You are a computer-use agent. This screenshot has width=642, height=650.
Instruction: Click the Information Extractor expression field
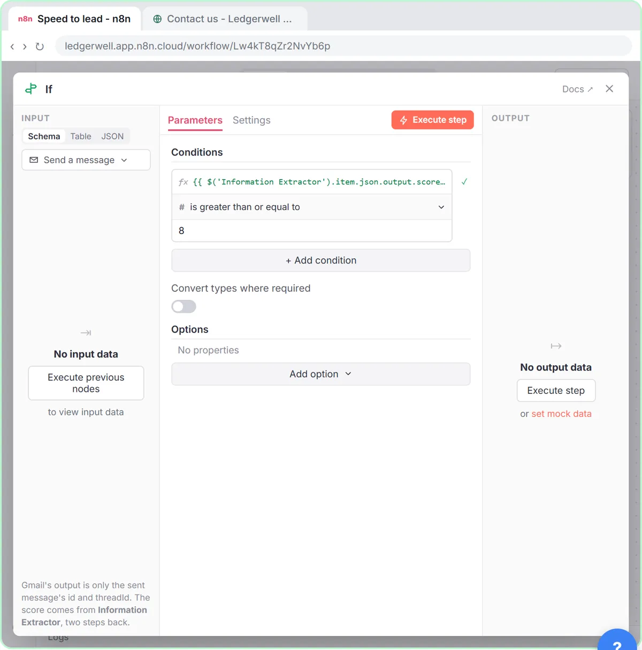312,182
